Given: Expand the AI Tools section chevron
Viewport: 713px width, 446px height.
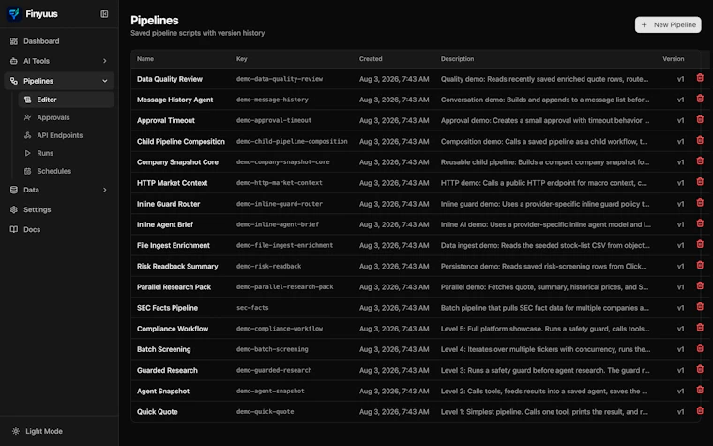Looking at the screenshot, I should (104, 61).
